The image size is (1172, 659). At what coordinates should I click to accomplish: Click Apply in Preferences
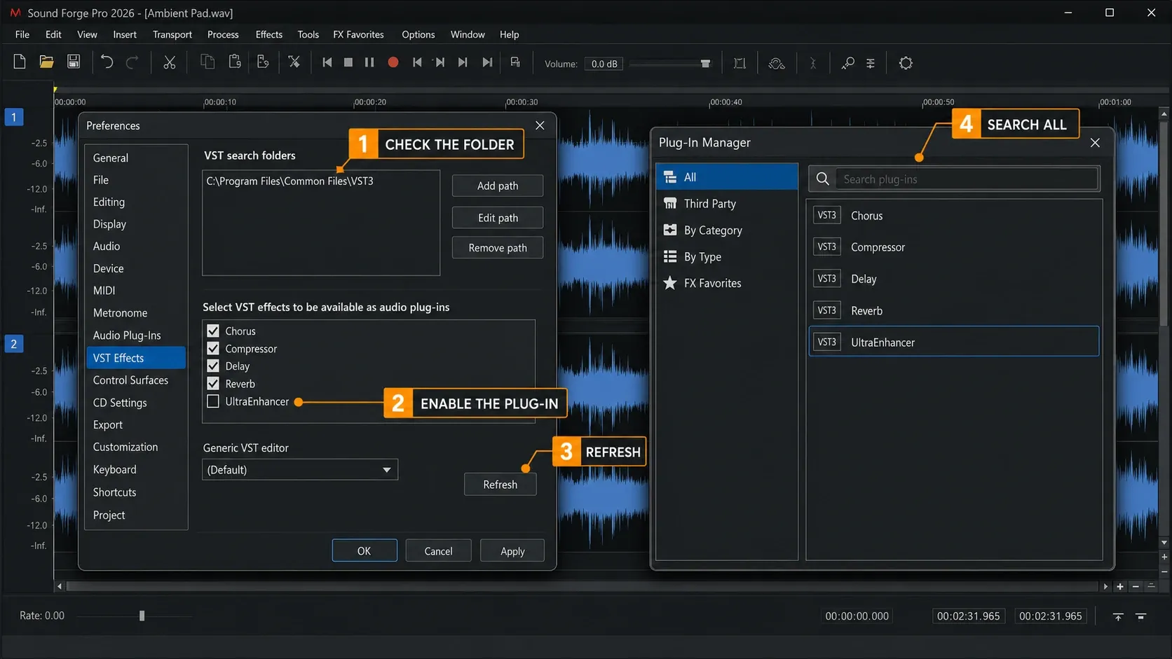(x=512, y=550)
